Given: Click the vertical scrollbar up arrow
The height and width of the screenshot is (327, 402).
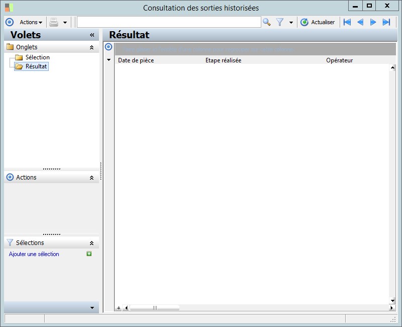Looking at the screenshot, I should (x=392, y=68).
